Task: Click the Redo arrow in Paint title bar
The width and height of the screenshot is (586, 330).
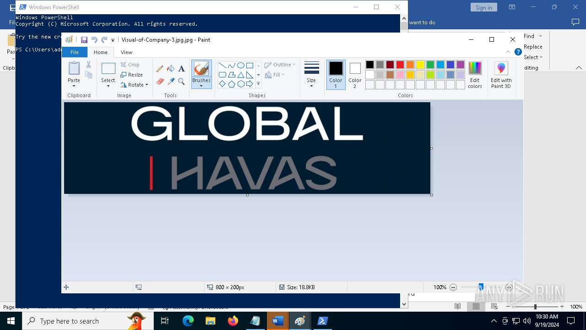Action: coord(104,40)
